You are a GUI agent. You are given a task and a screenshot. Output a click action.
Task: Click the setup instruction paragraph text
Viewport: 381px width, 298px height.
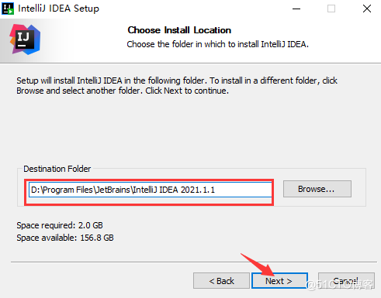[x=177, y=86]
